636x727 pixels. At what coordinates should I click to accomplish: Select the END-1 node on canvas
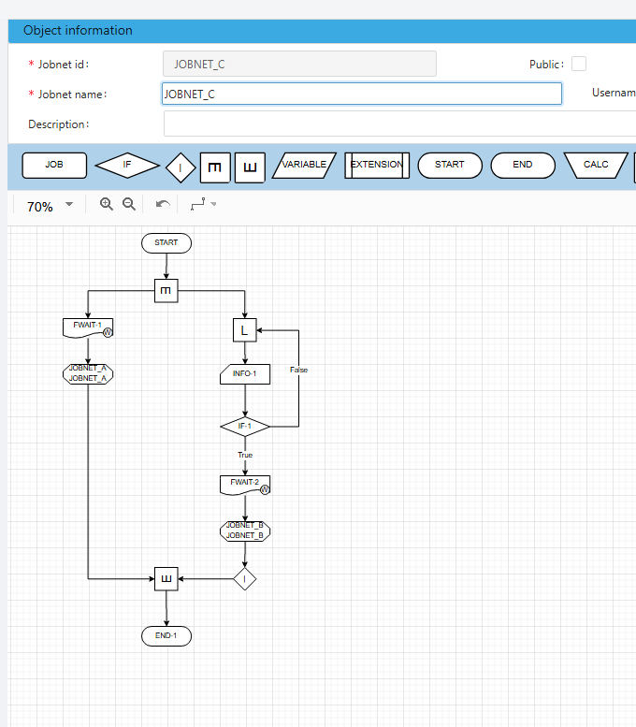pos(166,636)
